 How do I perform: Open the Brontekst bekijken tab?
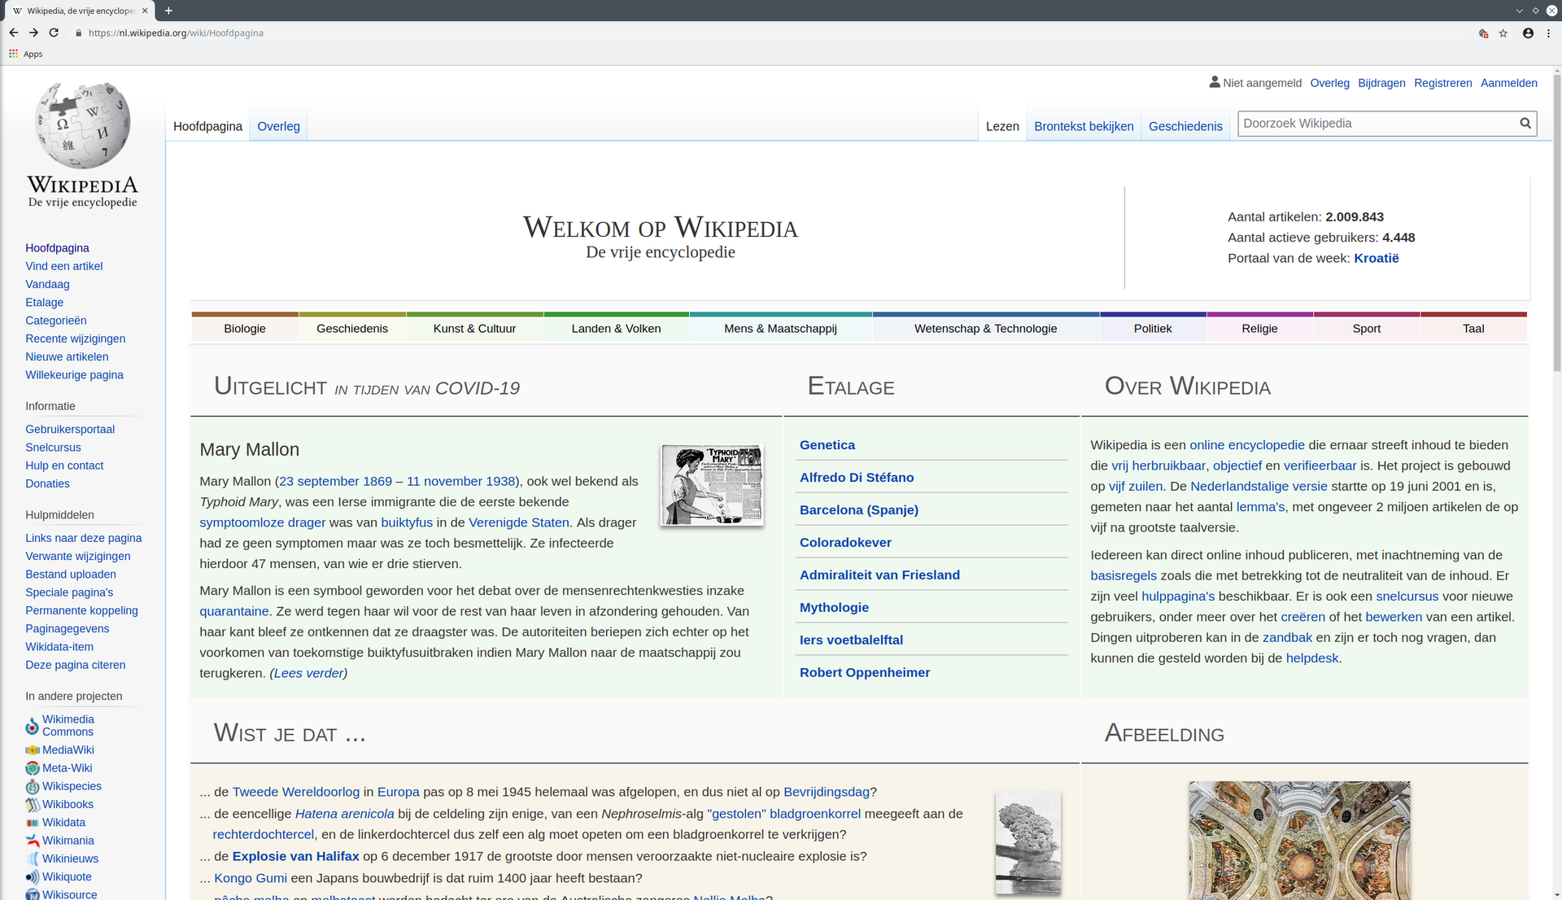[x=1084, y=126]
